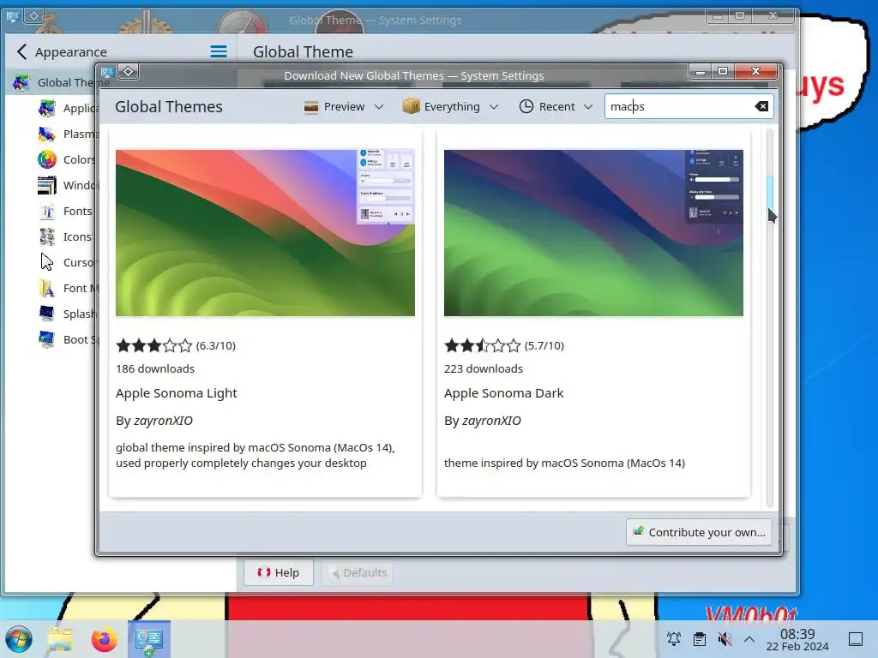878x658 pixels.
Task: Click the Apple Sonoma Dark title text
Action: pos(503,393)
